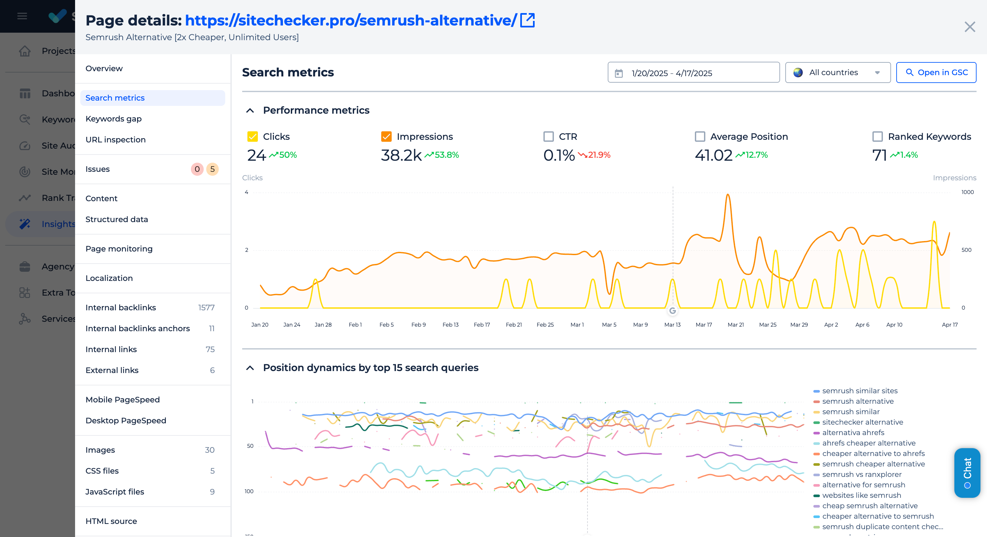Enable the CTR metric checkbox
Screen dimensions: 987x537
point(548,137)
